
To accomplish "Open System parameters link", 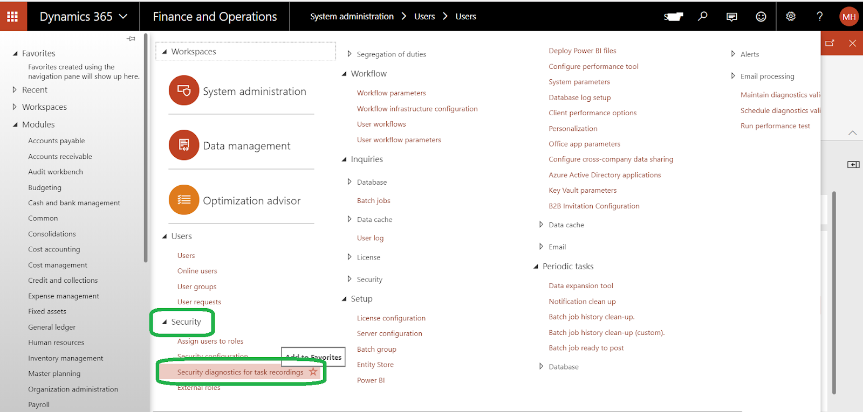I will click(579, 82).
